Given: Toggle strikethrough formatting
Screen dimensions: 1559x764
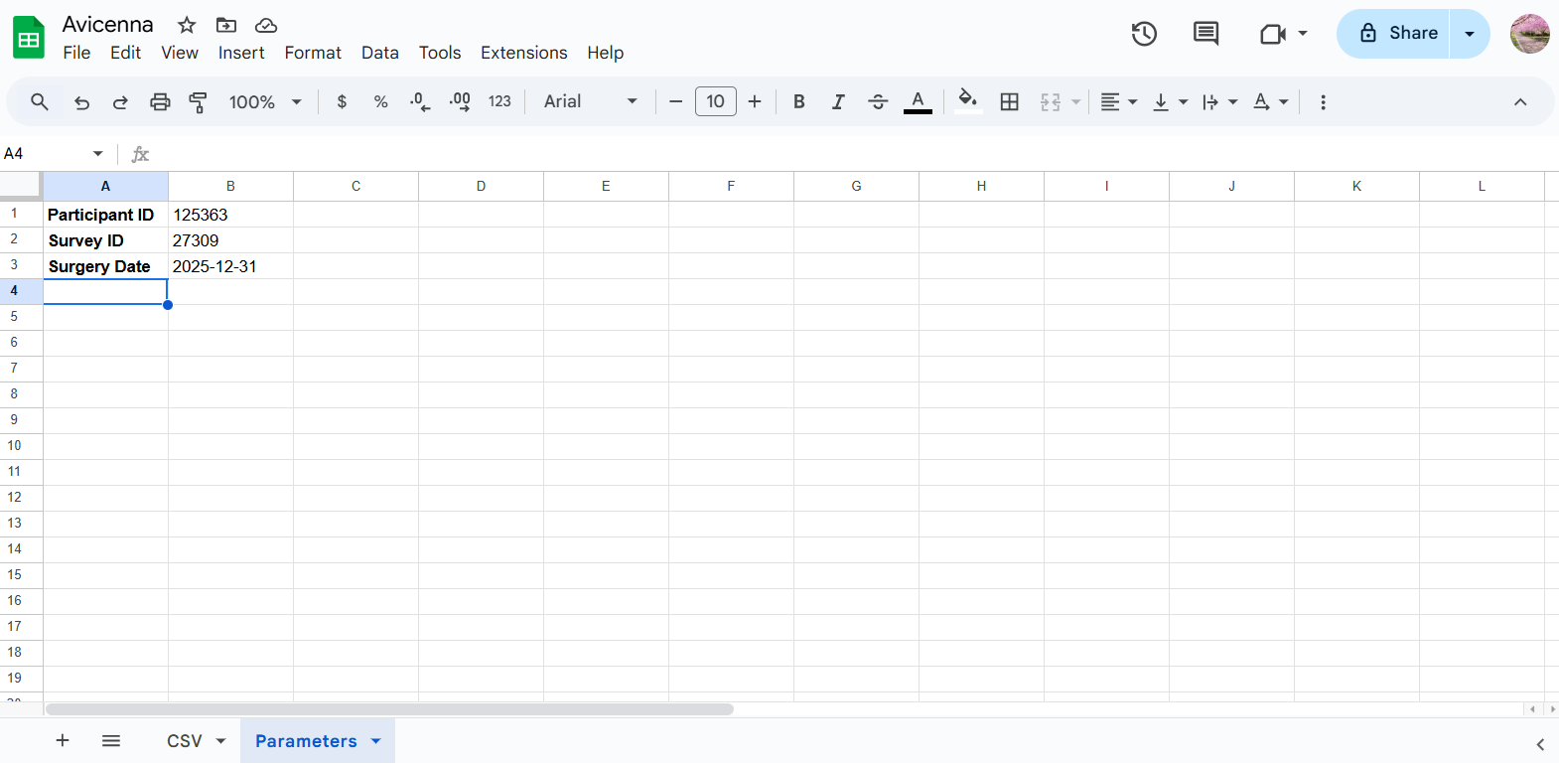Looking at the screenshot, I should click(x=878, y=102).
